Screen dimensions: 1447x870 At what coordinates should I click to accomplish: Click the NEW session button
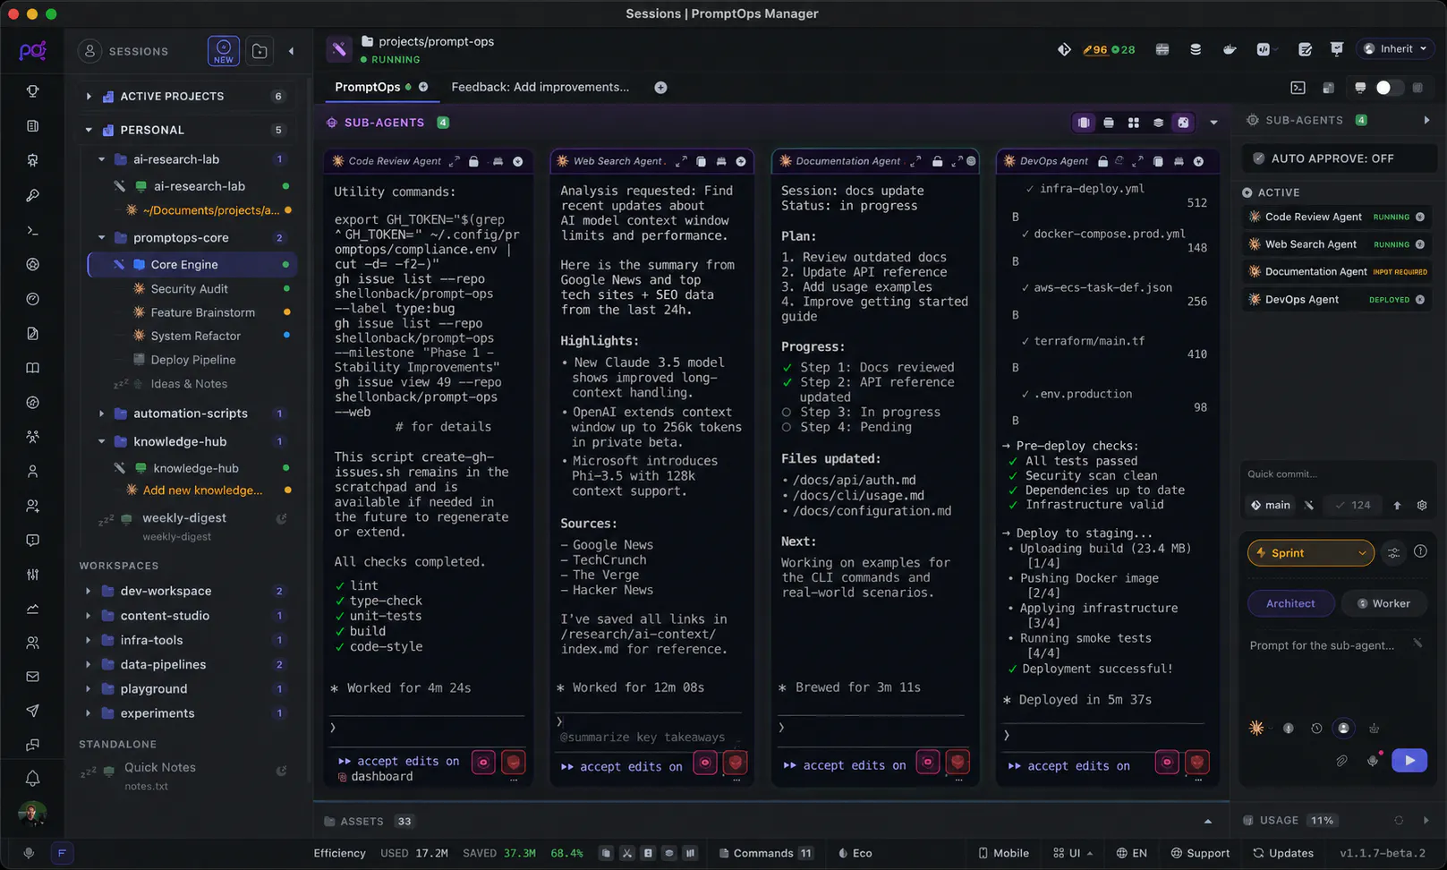(224, 51)
